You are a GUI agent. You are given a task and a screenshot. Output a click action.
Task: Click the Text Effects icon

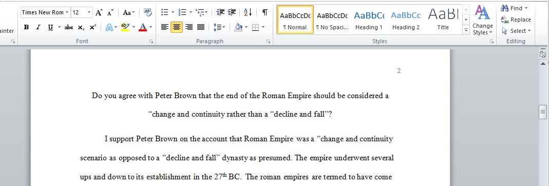click(x=109, y=27)
